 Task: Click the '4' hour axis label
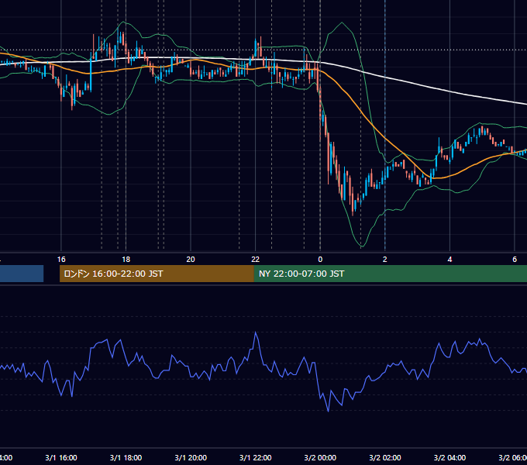[449, 260]
